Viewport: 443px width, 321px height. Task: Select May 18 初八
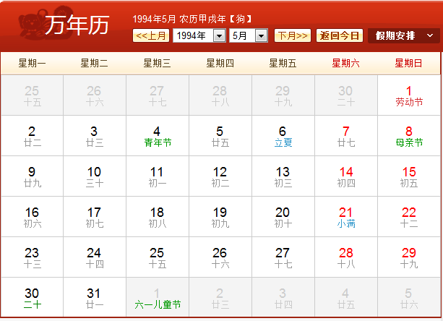tap(158, 217)
